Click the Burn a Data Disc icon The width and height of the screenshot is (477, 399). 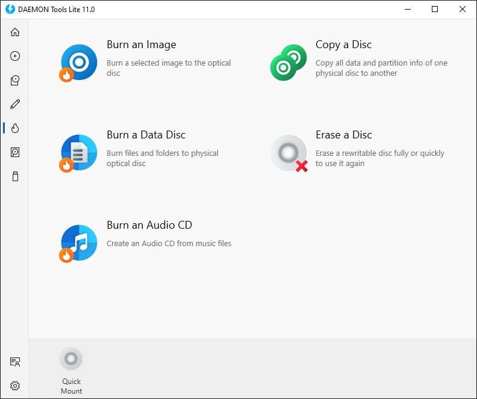78,153
